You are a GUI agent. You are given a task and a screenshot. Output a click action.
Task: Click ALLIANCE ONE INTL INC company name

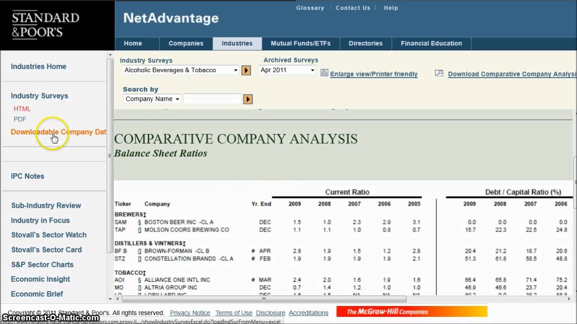(x=177, y=280)
